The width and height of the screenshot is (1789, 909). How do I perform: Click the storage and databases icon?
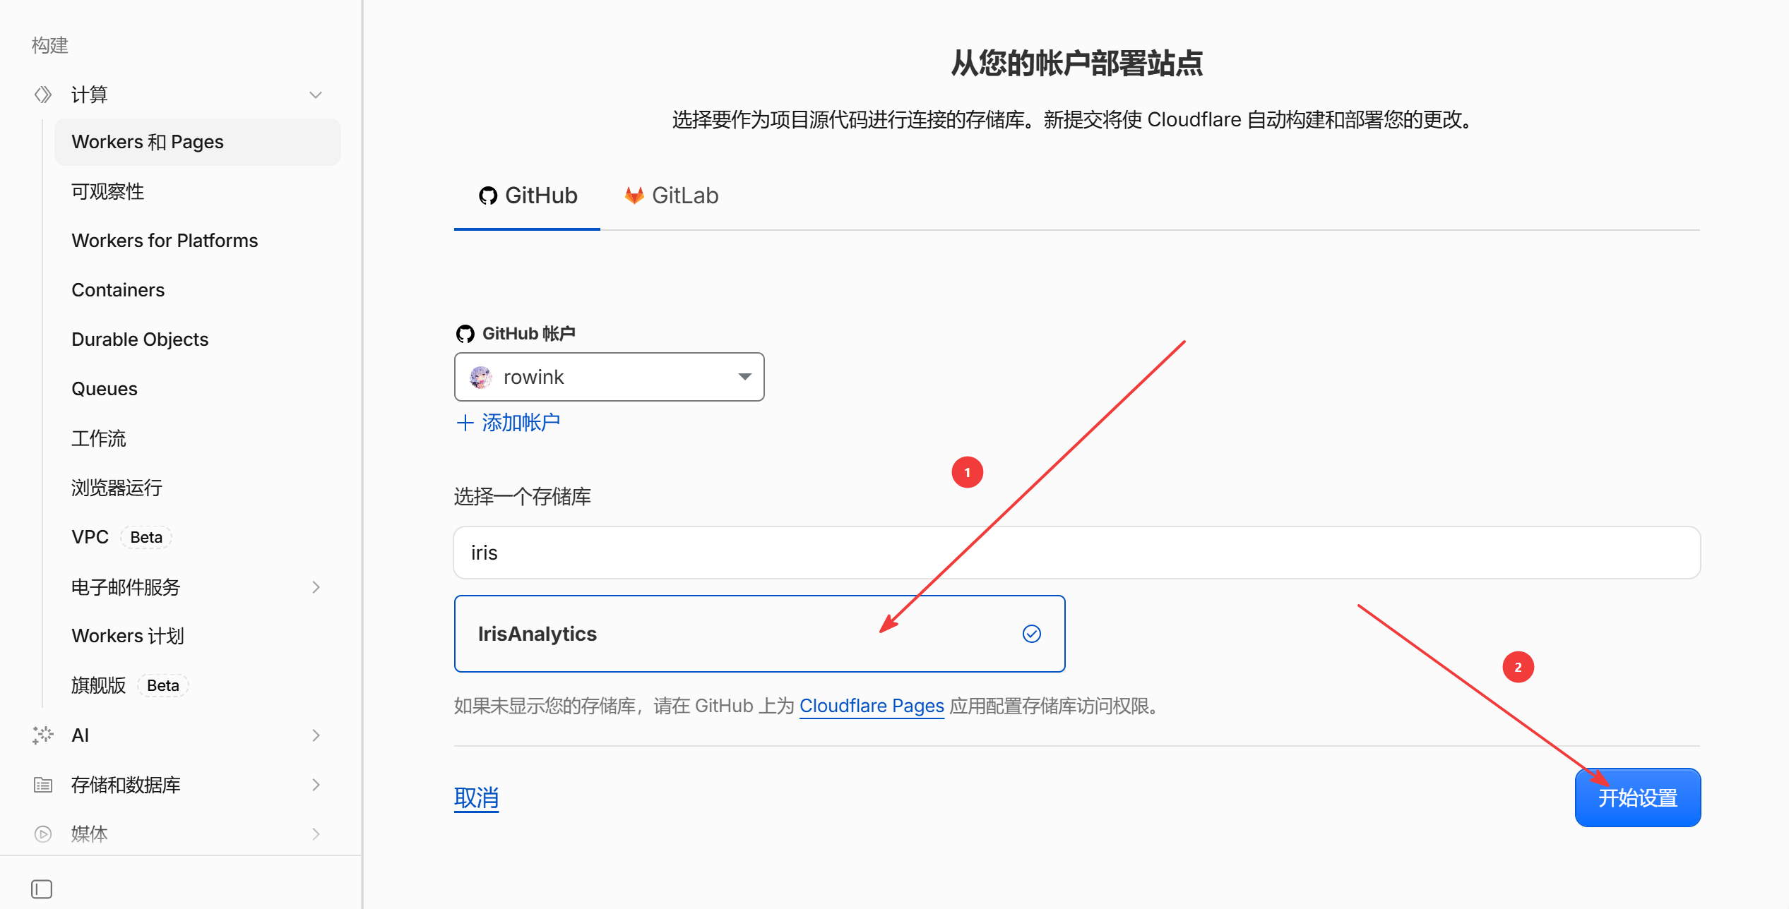(43, 785)
